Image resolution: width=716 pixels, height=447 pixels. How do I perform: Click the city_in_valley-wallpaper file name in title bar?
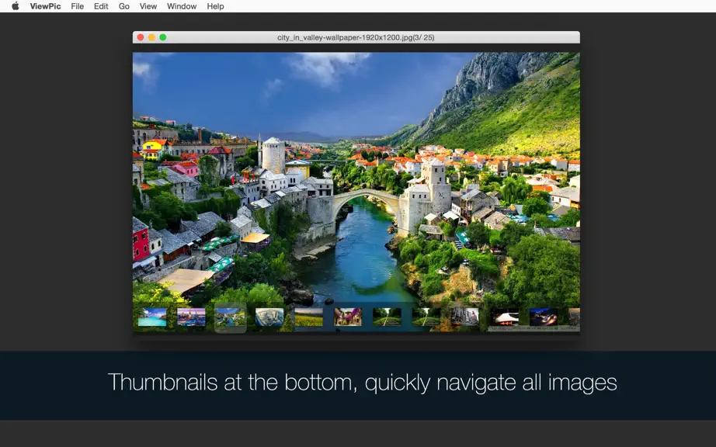point(356,37)
